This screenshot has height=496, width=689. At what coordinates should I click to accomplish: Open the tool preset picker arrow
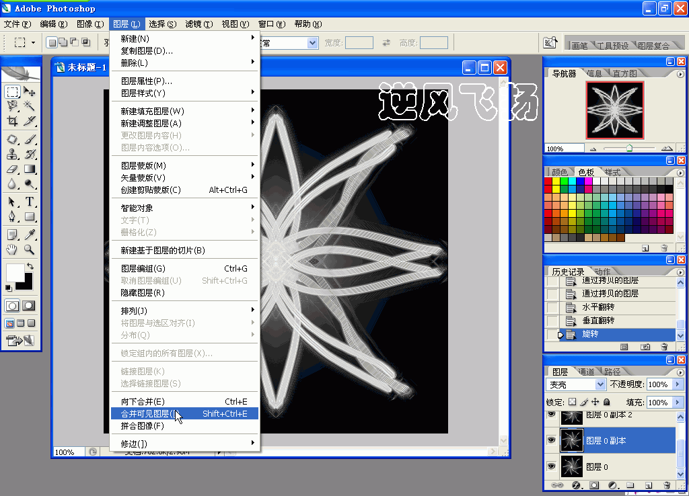point(33,42)
